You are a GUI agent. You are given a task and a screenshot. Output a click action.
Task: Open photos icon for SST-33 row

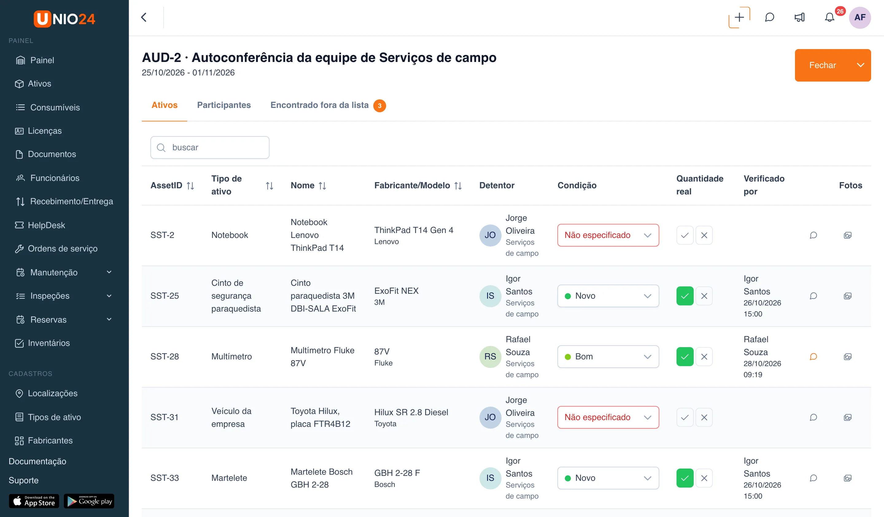(x=847, y=478)
